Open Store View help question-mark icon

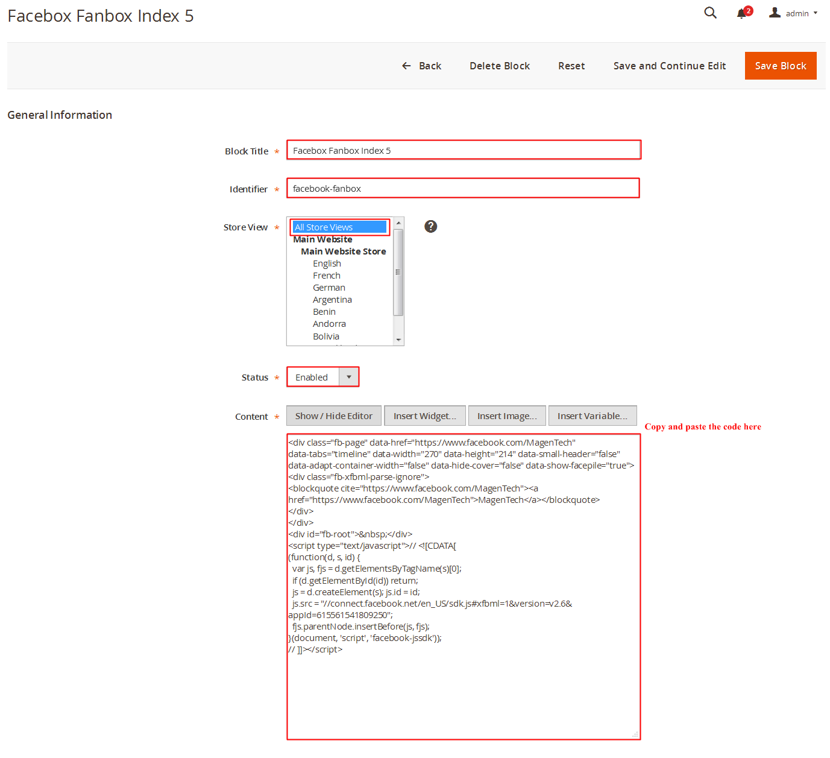[430, 226]
